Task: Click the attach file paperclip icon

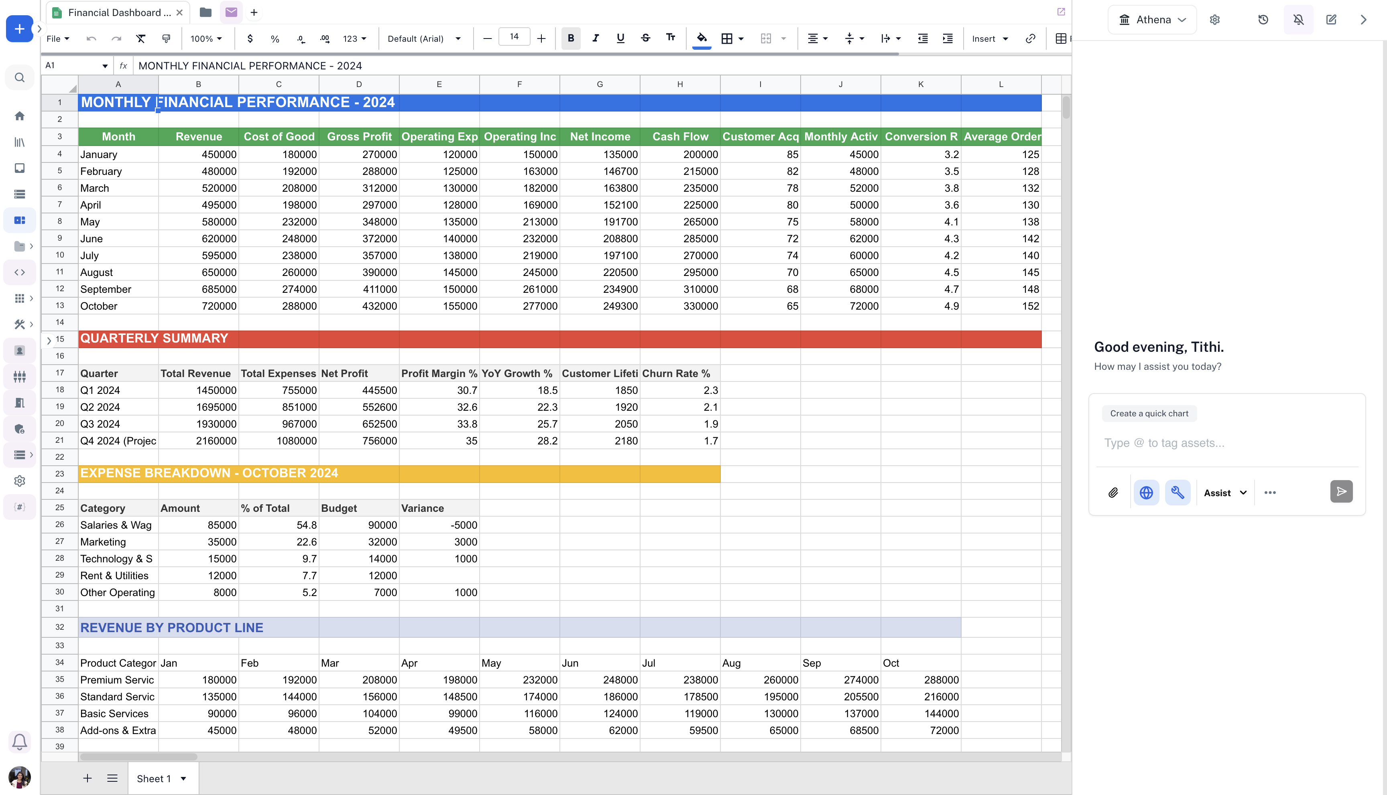Action: tap(1113, 493)
